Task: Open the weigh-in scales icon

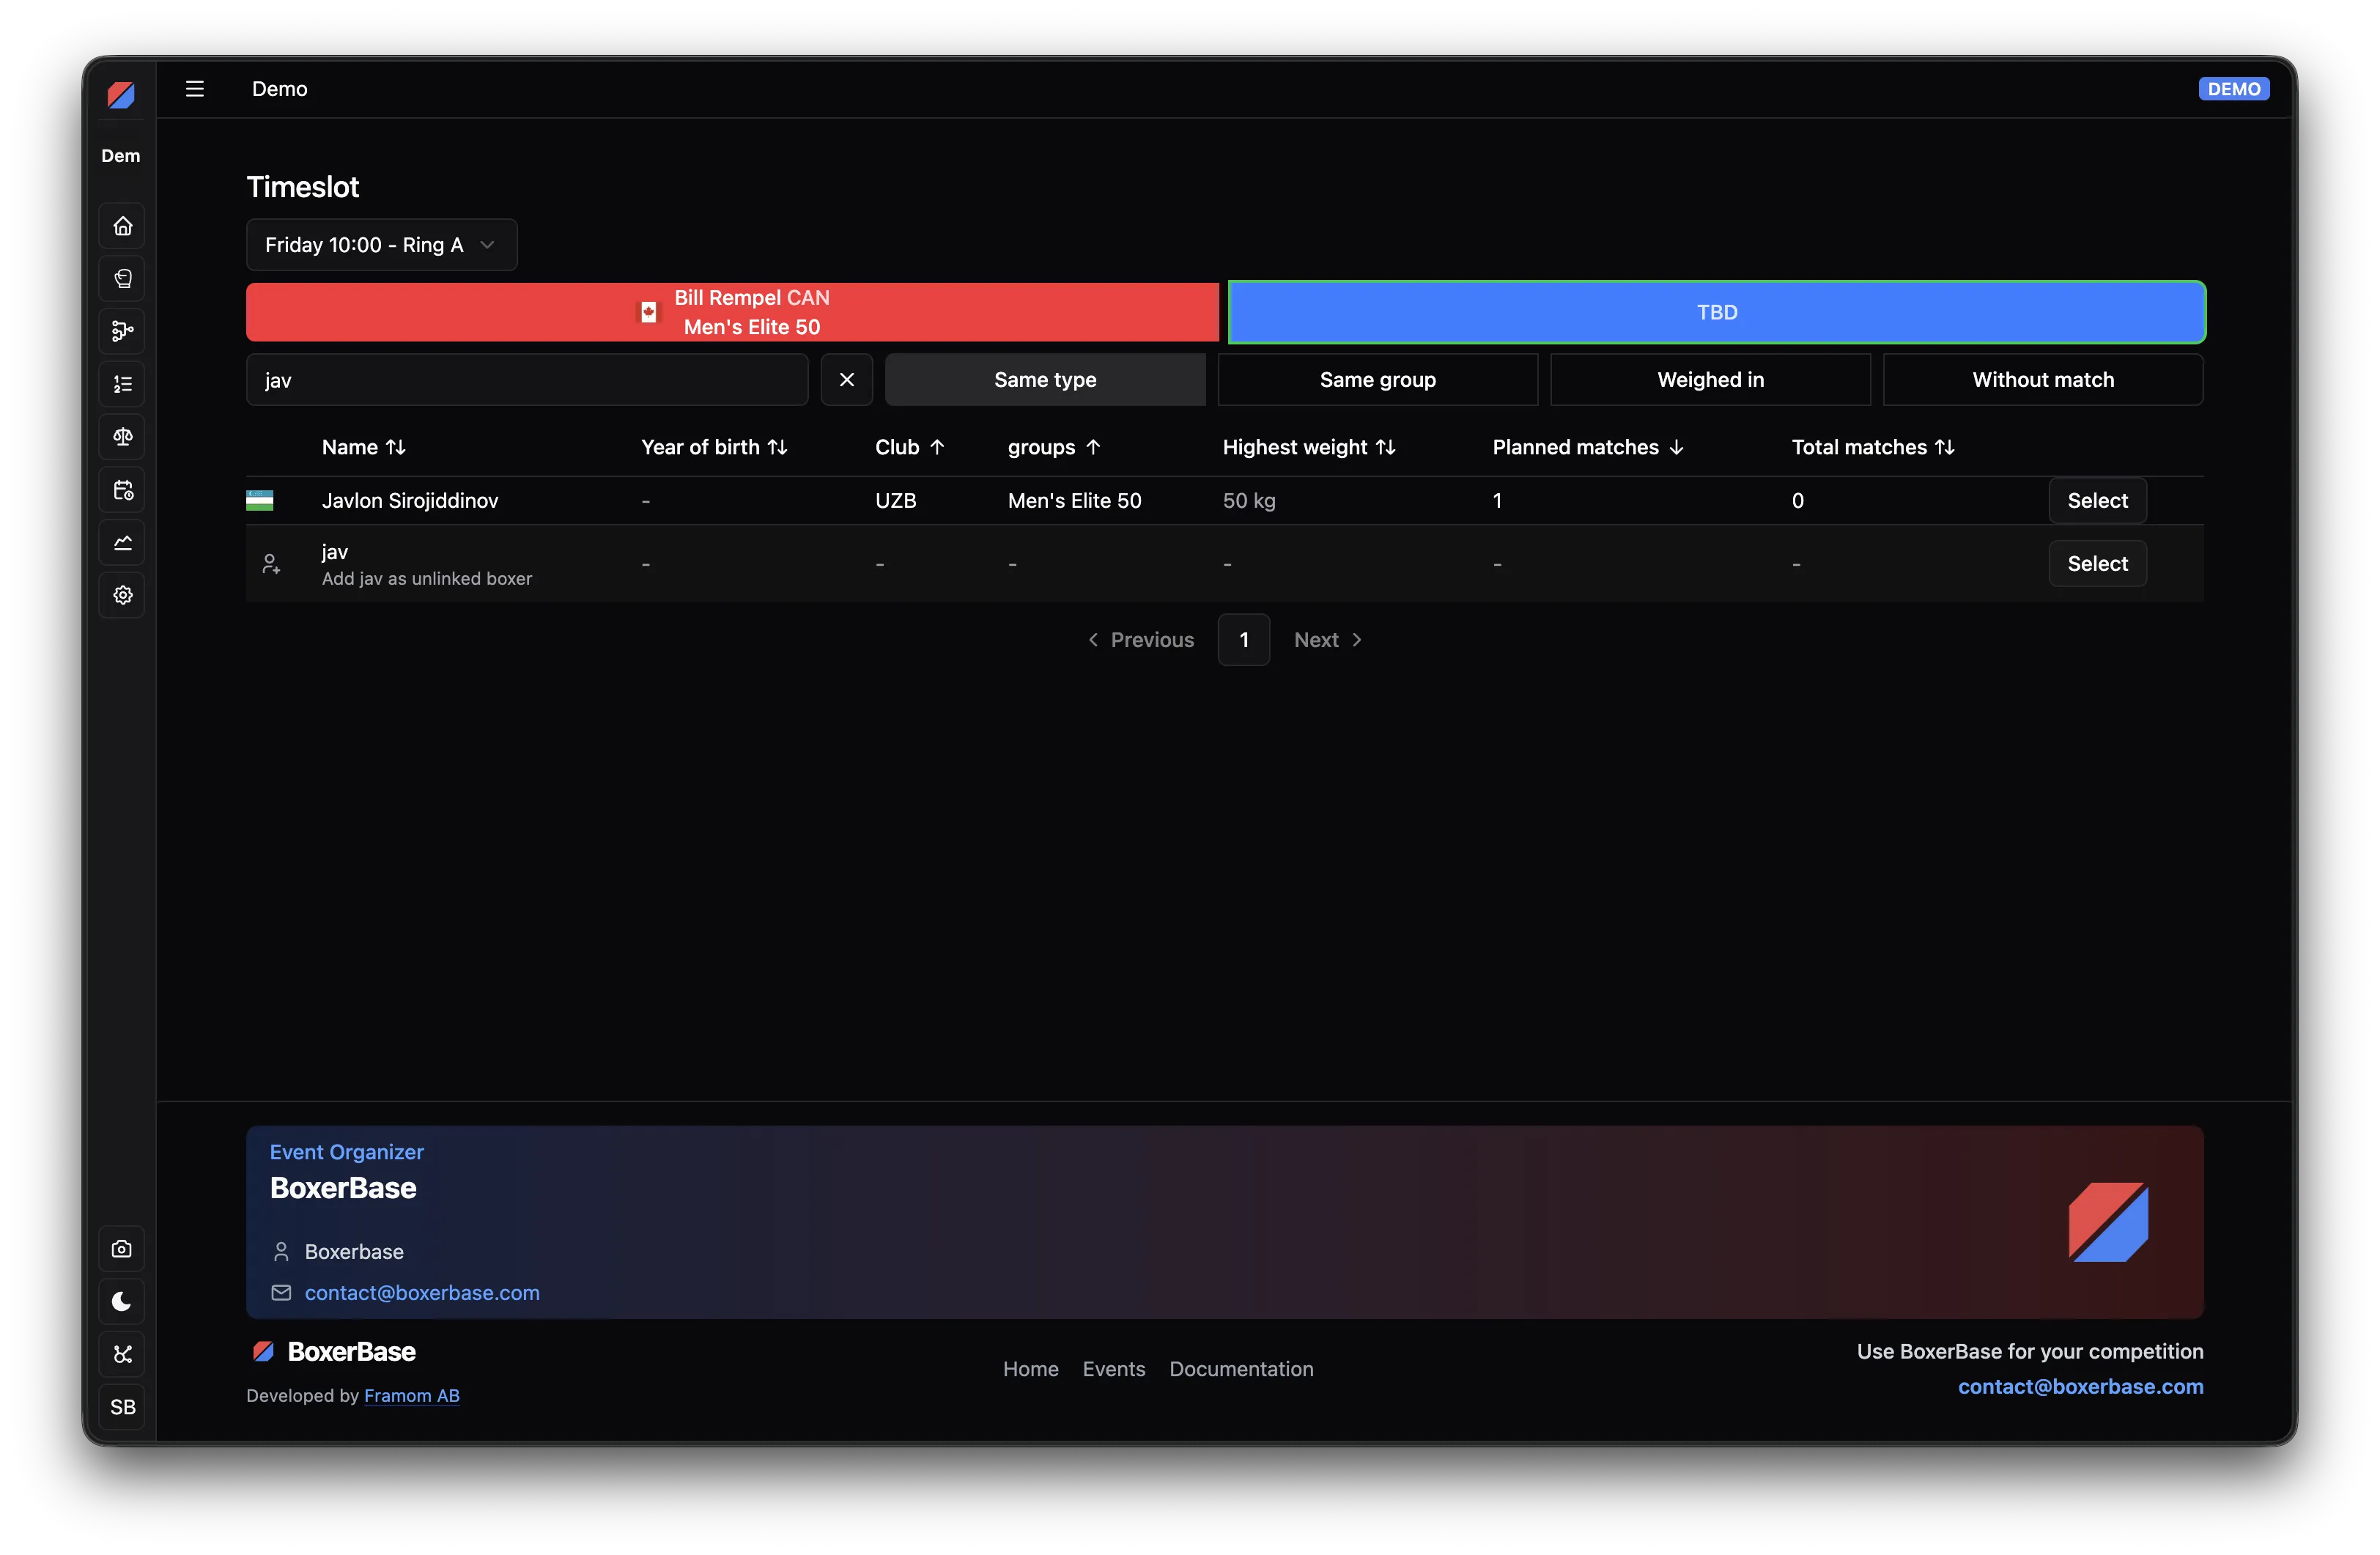Action: point(122,437)
